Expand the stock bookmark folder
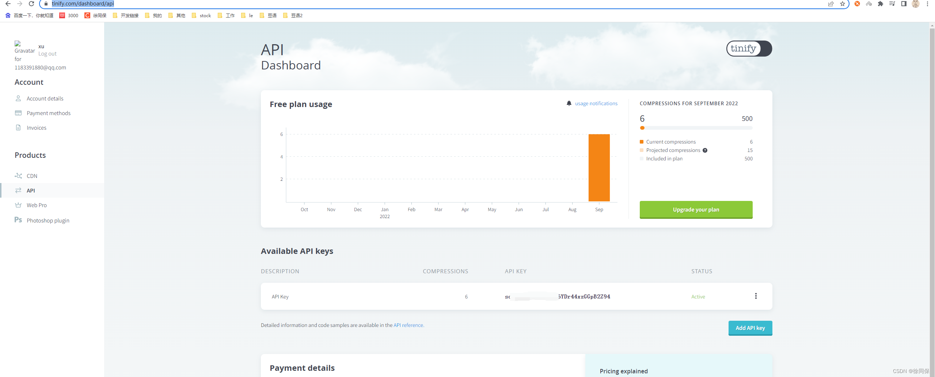The height and width of the screenshot is (377, 935). pos(201,15)
